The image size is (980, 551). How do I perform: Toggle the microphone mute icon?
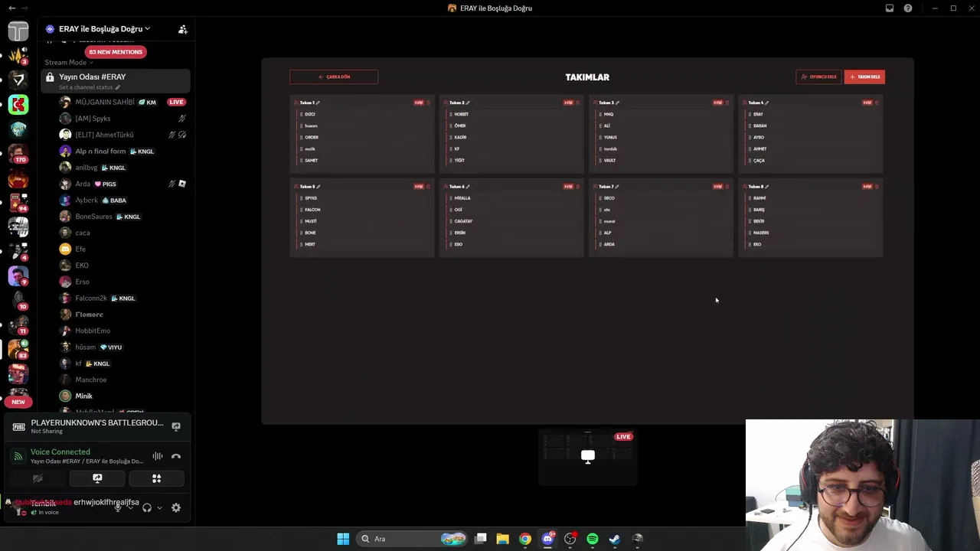[117, 507]
